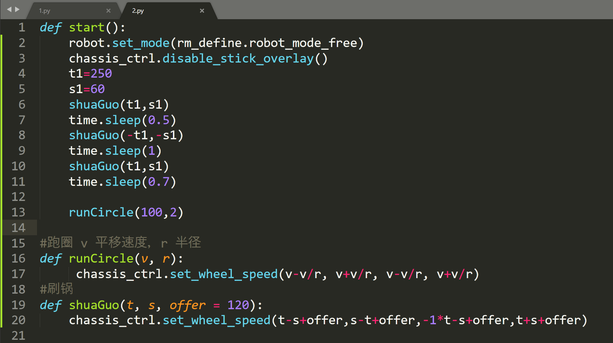The image size is (613, 343).
Task: Click default value 120 on line 19
Action: click(238, 305)
